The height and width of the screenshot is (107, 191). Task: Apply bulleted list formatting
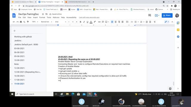point(135,22)
